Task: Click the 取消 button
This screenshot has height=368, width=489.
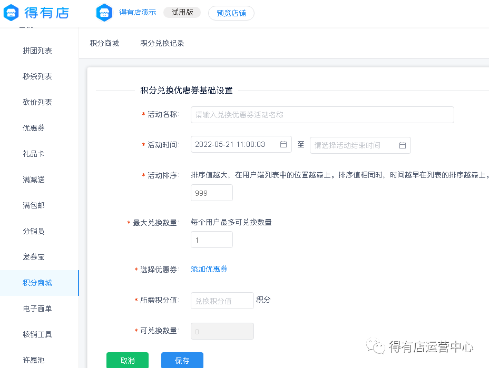Action: point(127,361)
